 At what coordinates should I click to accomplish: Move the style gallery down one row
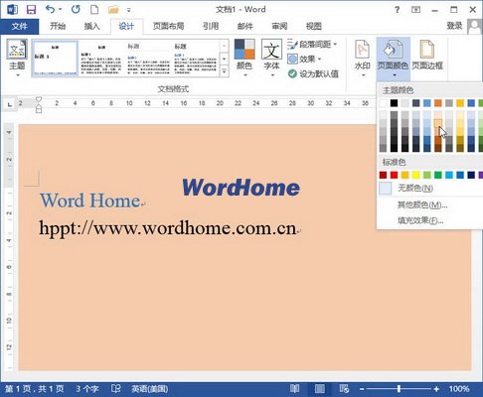click(x=225, y=59)
